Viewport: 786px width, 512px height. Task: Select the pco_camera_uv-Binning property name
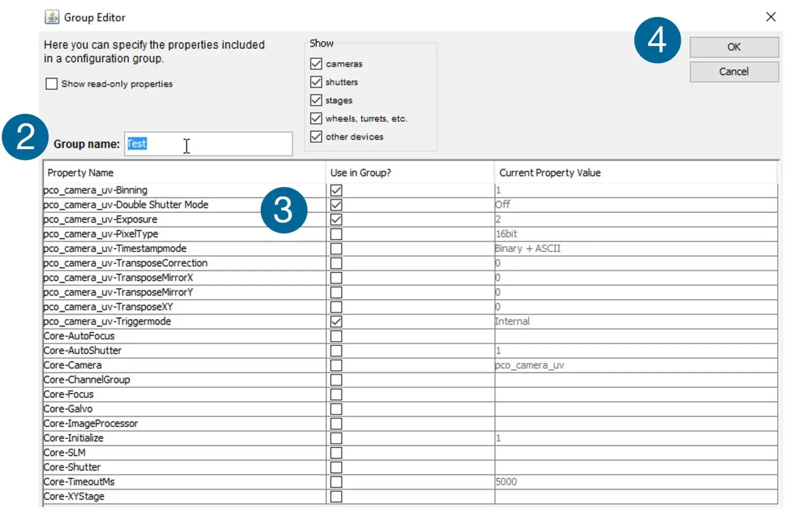[x=95, y=190]
